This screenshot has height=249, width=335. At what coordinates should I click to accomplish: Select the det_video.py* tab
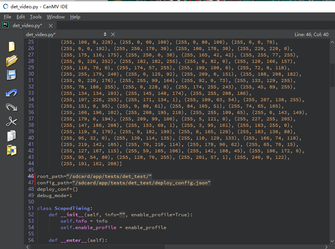click(27, 26)
